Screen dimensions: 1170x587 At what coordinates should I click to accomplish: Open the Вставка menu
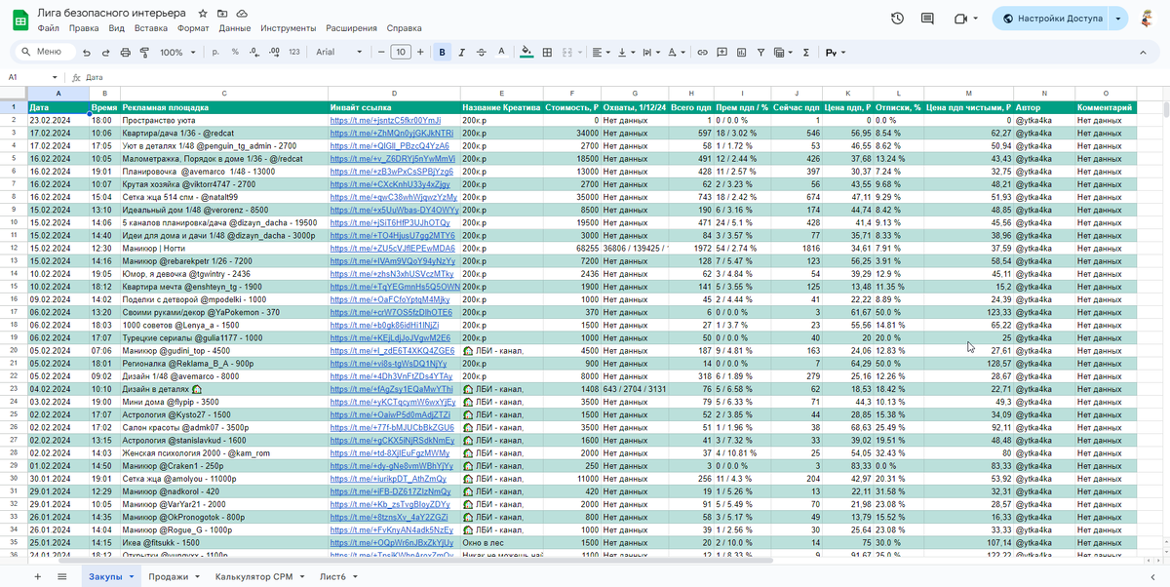(x=151, y=28)
